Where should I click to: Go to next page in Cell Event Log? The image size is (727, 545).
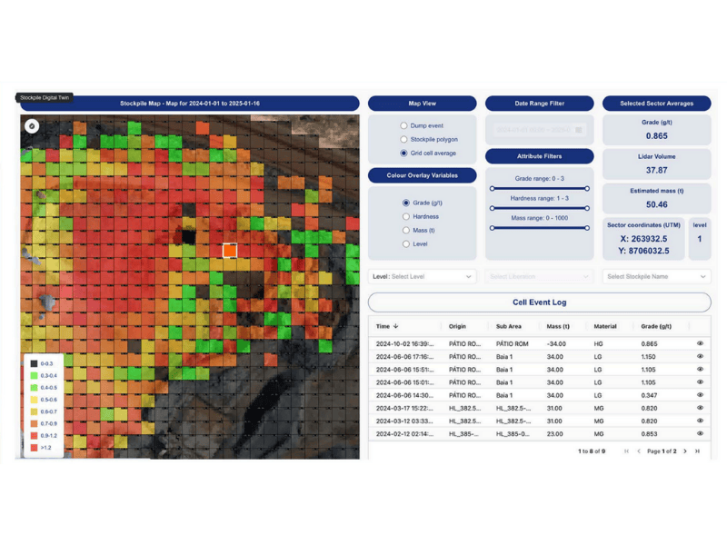tap(685, 451)
